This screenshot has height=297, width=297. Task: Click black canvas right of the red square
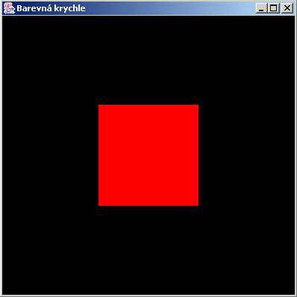point(246,155)
